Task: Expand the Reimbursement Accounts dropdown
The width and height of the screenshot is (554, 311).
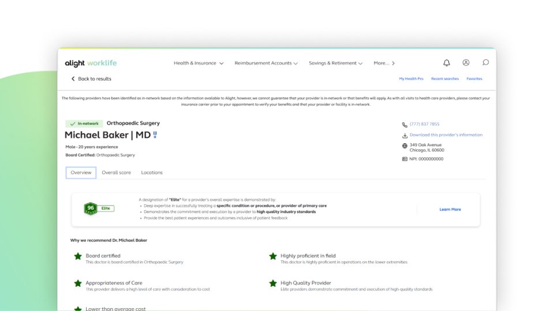Action: coord(266,63)
